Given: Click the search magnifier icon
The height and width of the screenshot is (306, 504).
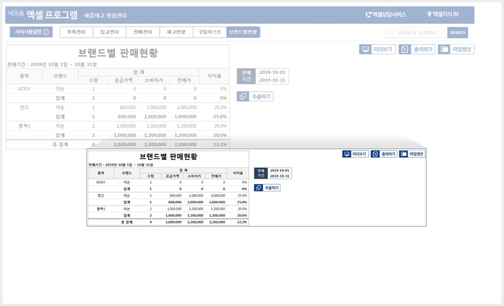Looking at the screenshot, I should [390, 33].
